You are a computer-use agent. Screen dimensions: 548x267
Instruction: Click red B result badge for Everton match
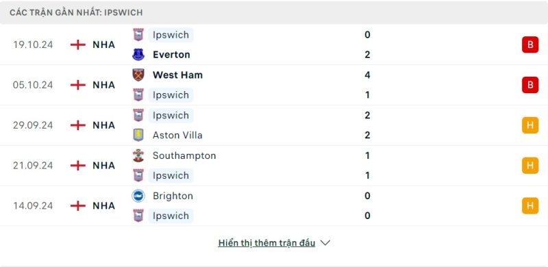pyautogui.click(x=530, y=44)
